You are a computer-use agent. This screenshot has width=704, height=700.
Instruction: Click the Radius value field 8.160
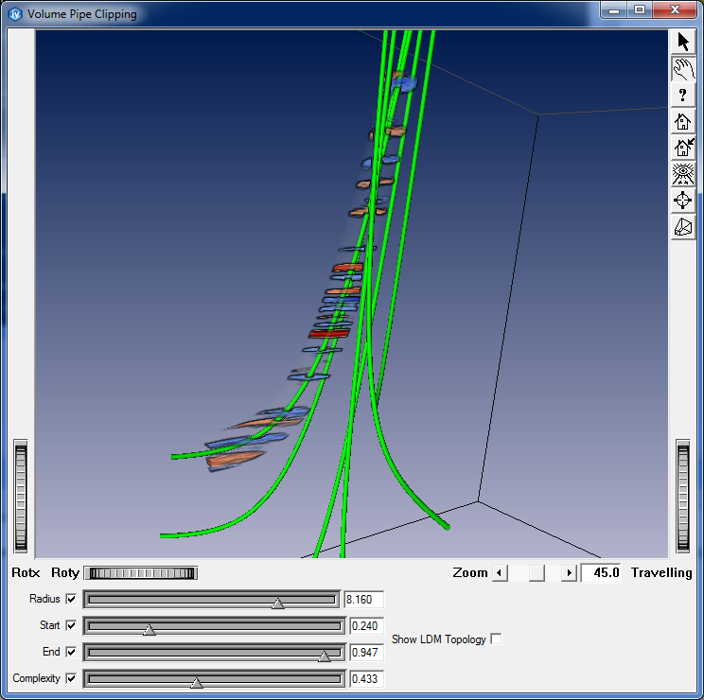(364, 599)
